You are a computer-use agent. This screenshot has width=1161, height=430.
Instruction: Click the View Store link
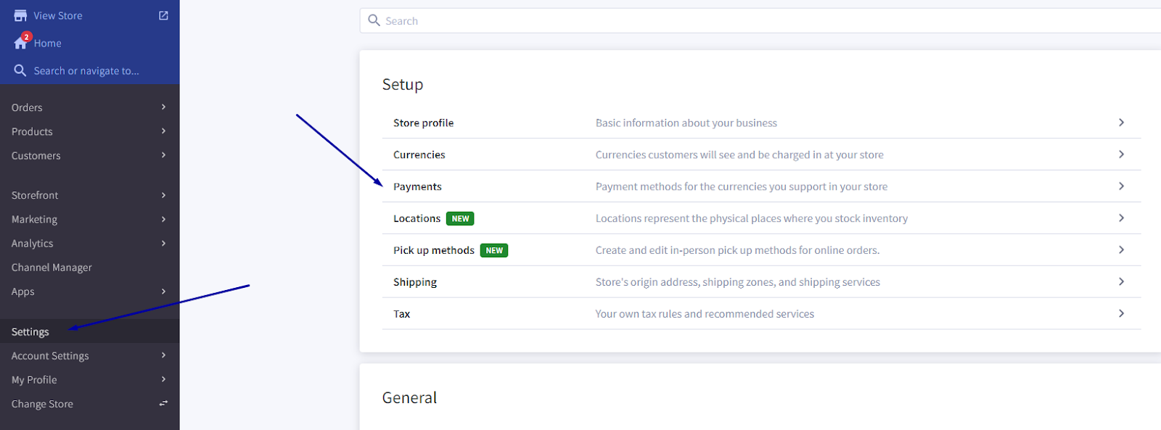[57, 15]
